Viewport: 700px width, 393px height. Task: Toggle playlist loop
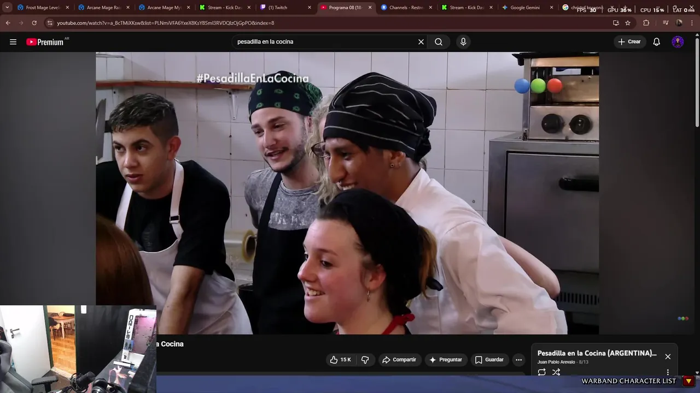[541, 372]
